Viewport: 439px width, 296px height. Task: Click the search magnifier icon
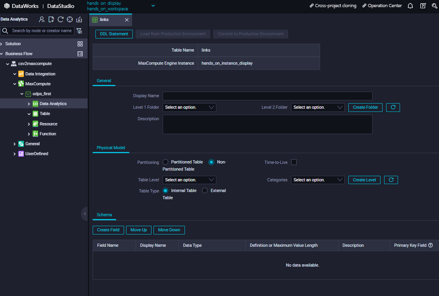coord(5,31)
